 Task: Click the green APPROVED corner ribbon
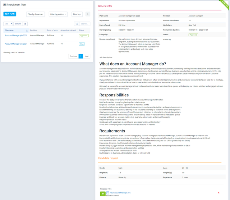tap(225, 4)
